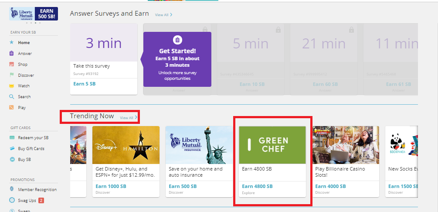Click 'Save on your home and auto insurance'
This screenshot has height=212, width=438.
click(x=196, y=172)
